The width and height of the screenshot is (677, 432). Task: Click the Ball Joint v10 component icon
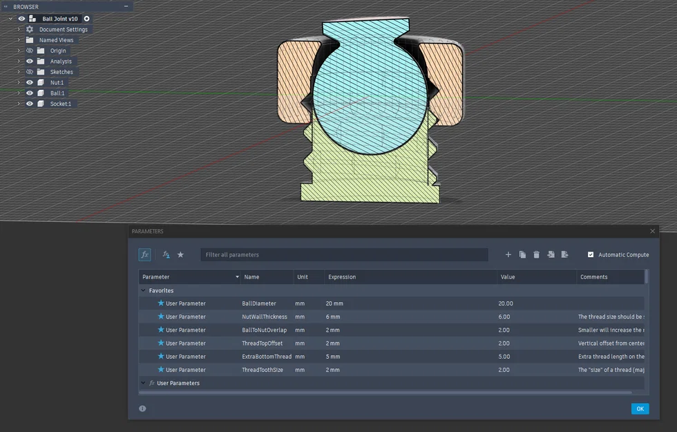tap(32, 19)
